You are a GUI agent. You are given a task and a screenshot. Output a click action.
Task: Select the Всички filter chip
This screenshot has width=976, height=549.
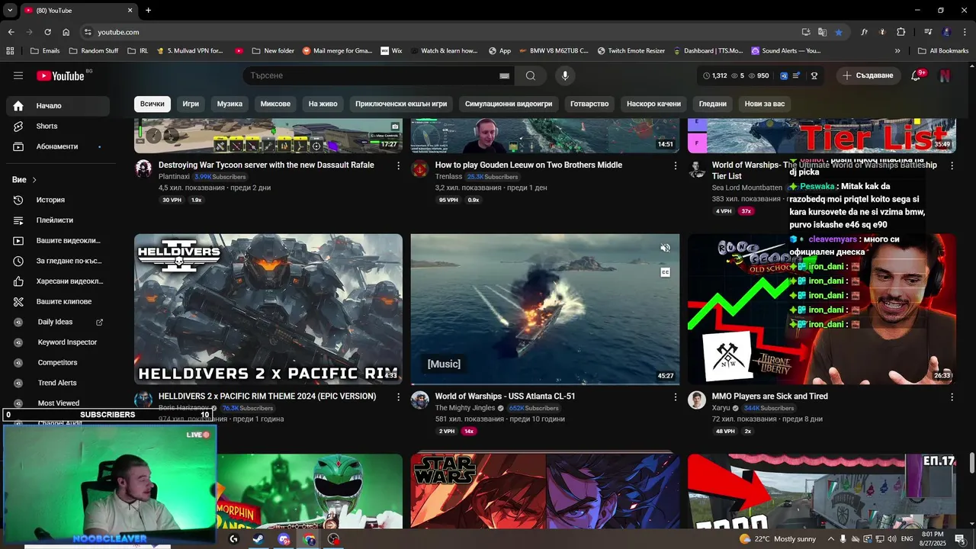click(152, 104)
